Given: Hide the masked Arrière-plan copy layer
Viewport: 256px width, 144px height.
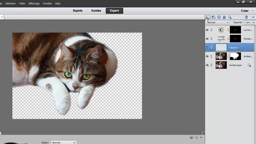Looking at the screenshot, I should coord(207,56).
